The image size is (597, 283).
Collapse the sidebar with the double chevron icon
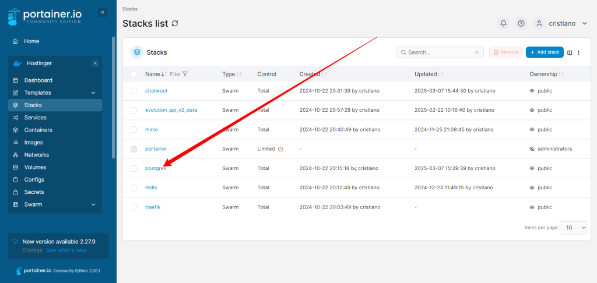coord(103,12)
